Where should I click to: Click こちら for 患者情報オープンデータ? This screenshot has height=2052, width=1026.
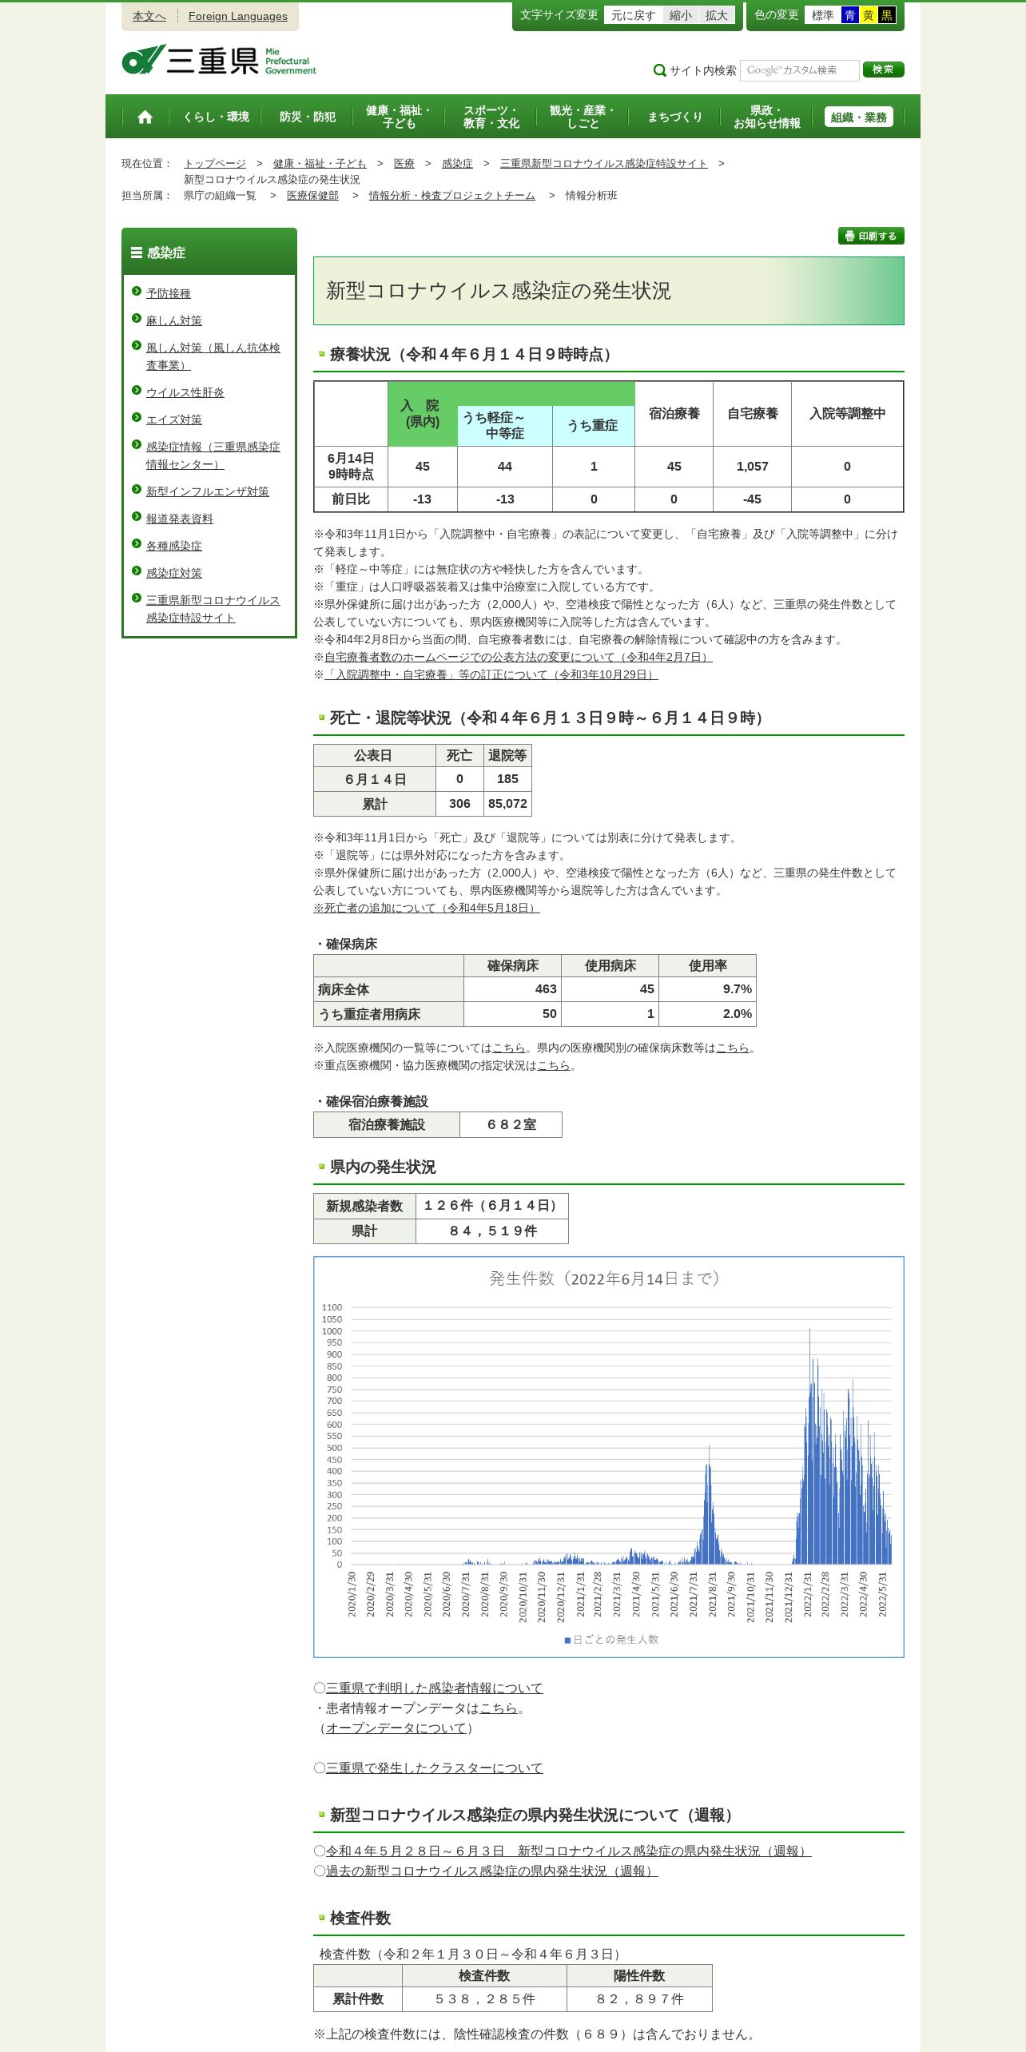point(499,1708)
